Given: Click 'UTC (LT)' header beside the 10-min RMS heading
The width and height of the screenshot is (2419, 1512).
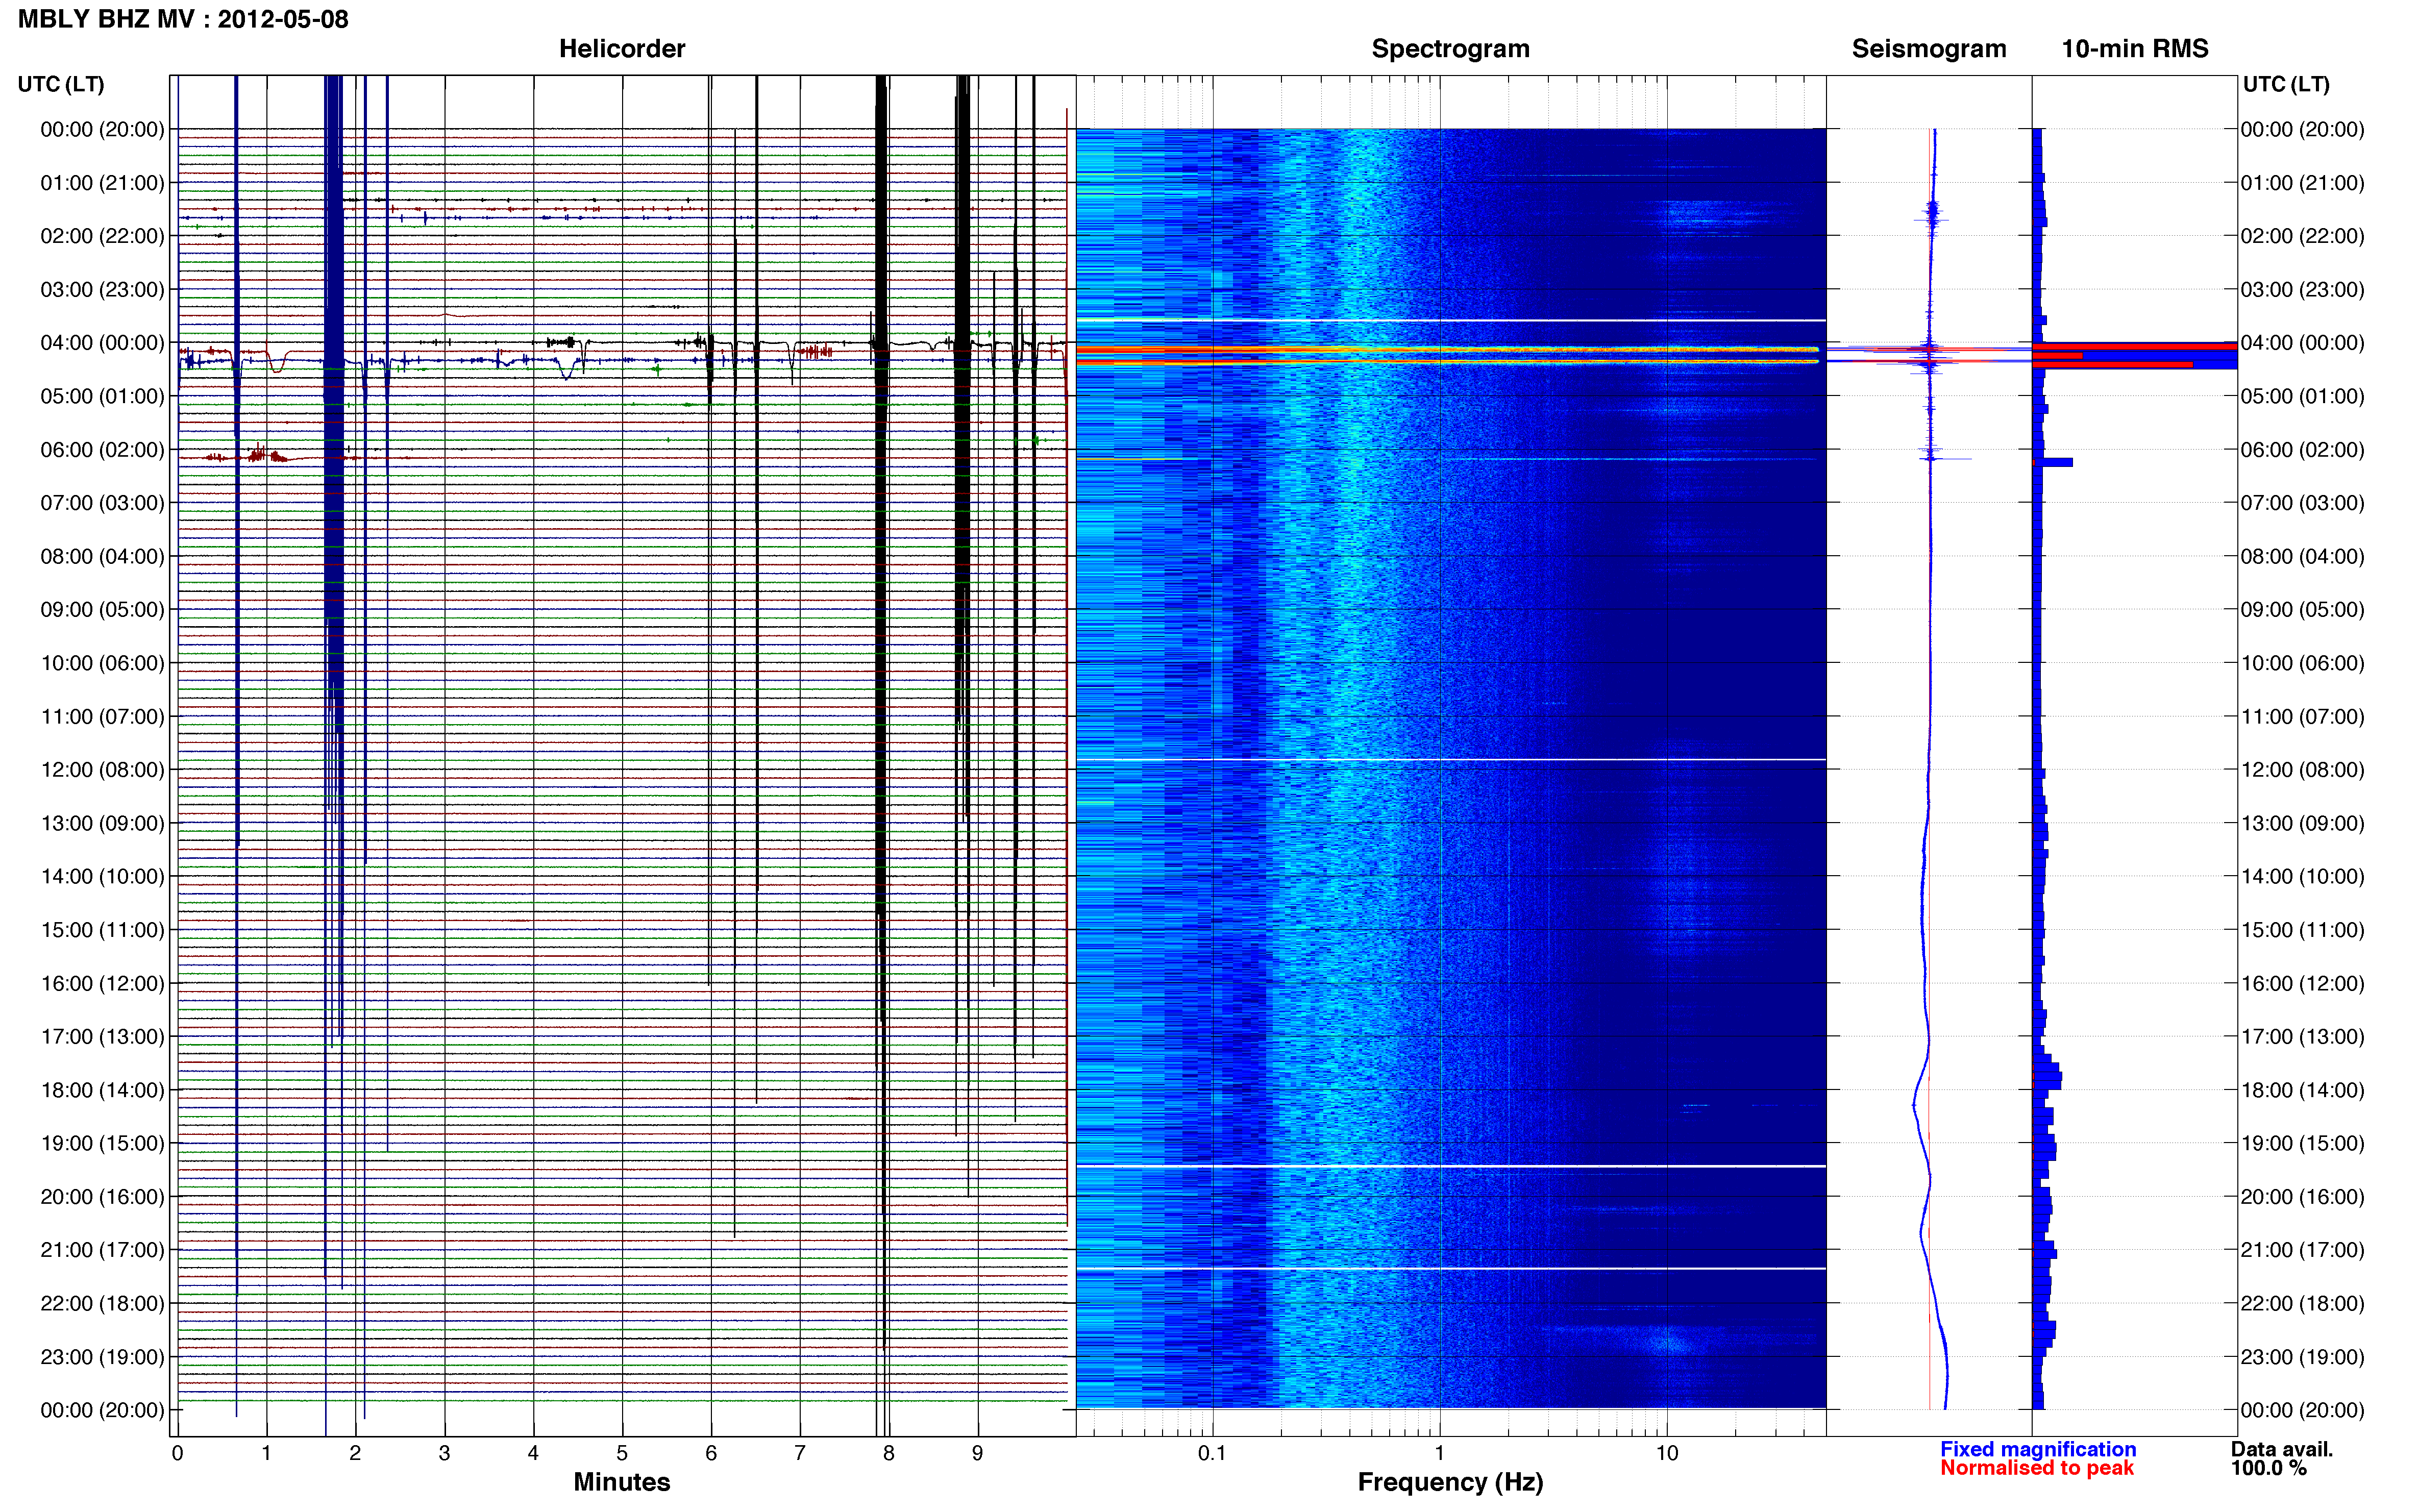Looking at the screenshot, I should pos(2286,84).
